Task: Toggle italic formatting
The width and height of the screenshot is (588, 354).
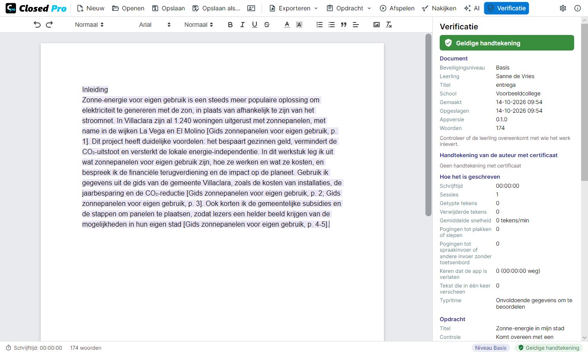Action: click(x=243, y=25)
